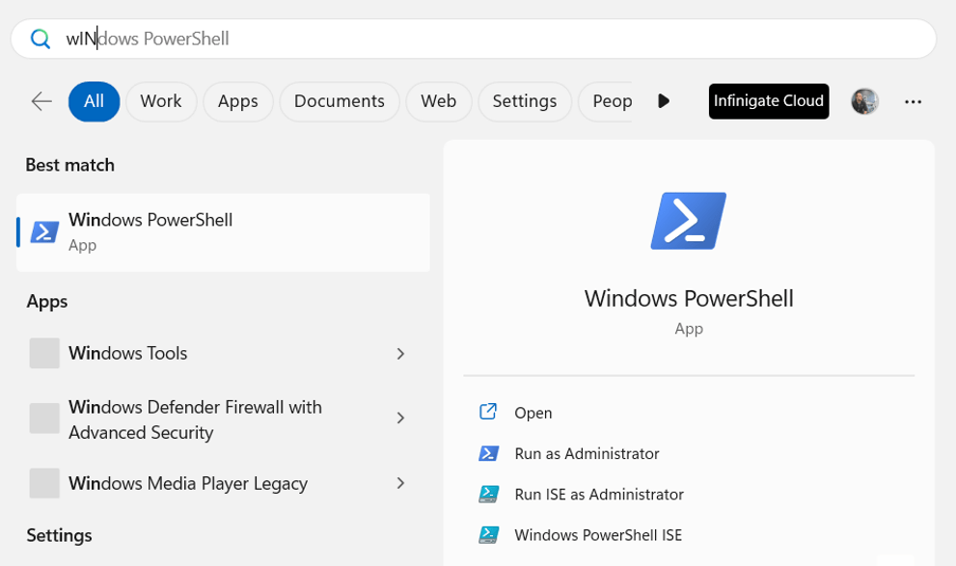Click the large Windows PowerShell logo
Image resolution: width=956 pixels, height=566 pixels.
pyautogui.click(x=688, y=221)
